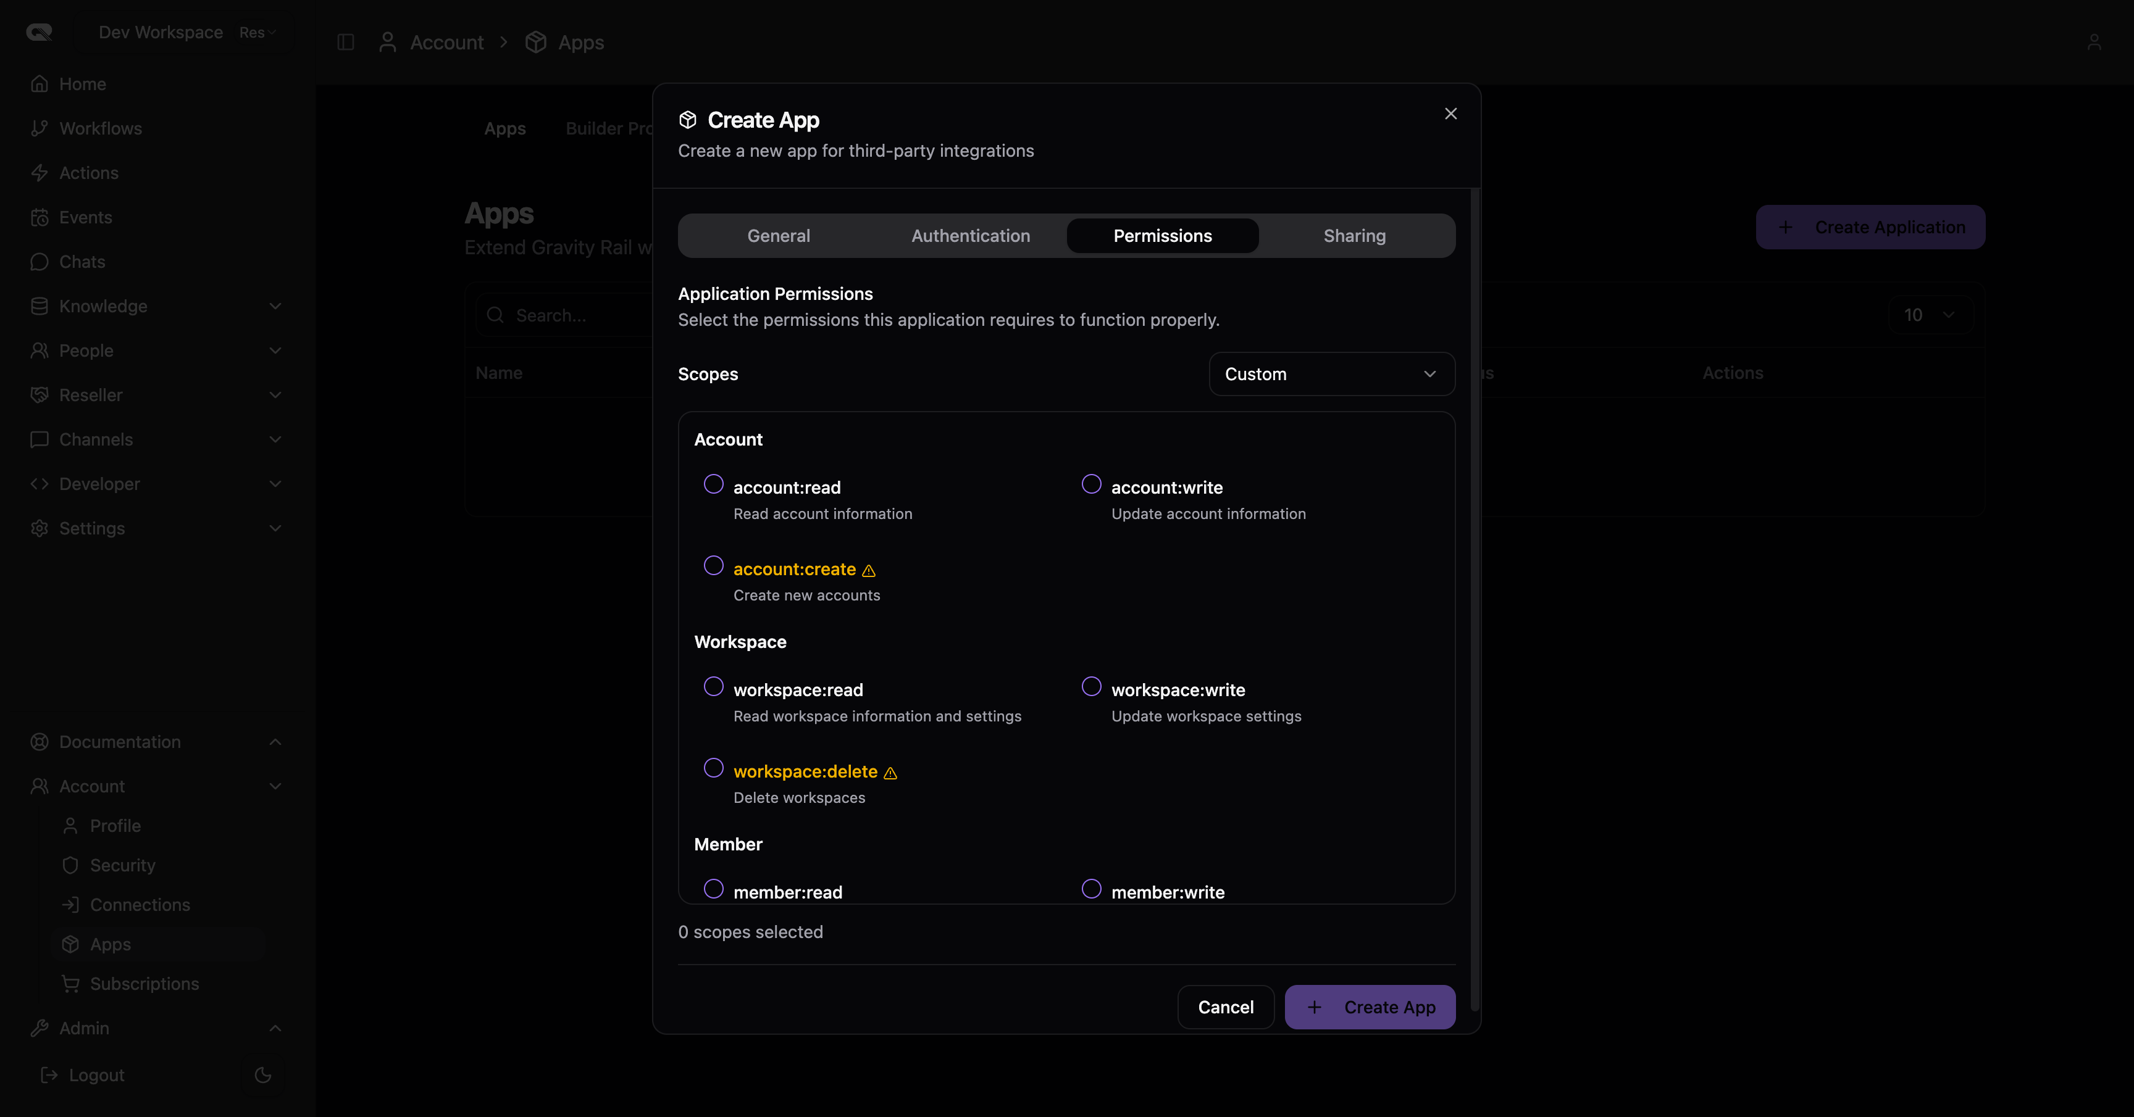Click the People sidebar icon
This screenshot has height=1117, width=2134.
[39, 351]
